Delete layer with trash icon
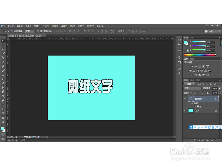The height and width of the screenshot is (166, 222). (x=216, y=140)
